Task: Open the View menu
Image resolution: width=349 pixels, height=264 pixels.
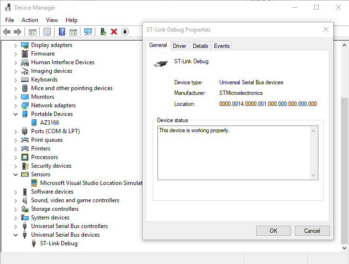Action: click(x=52, y=20)
